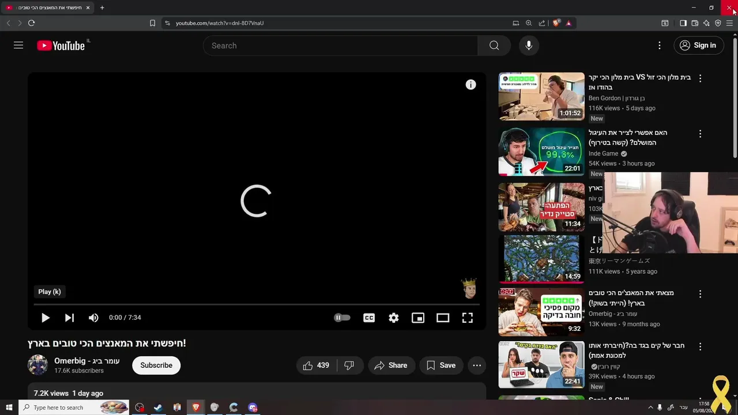Open the 9:32 Omerbig video thumbnail

541,312
